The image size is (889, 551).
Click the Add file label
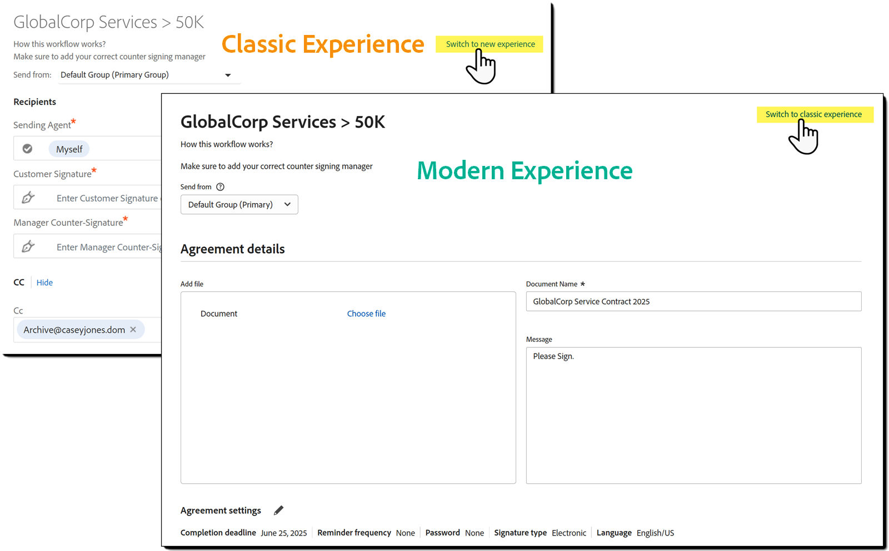point(192,284)
